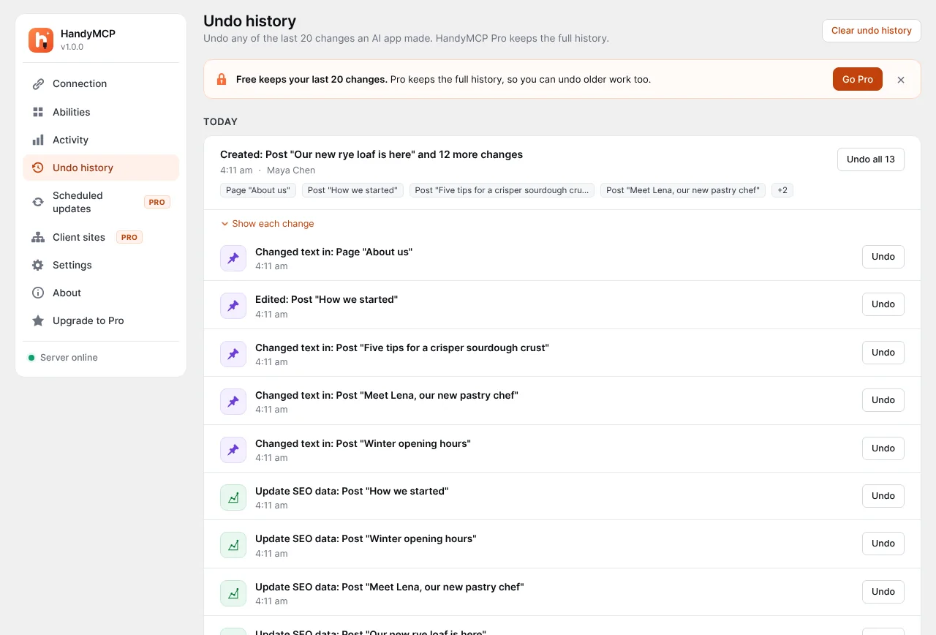Image resolution: width=936 pixels, height=635 pixels.
Task: Click the SEO chart icon for "Winter opening hours"
Action: tap(233, 545)
